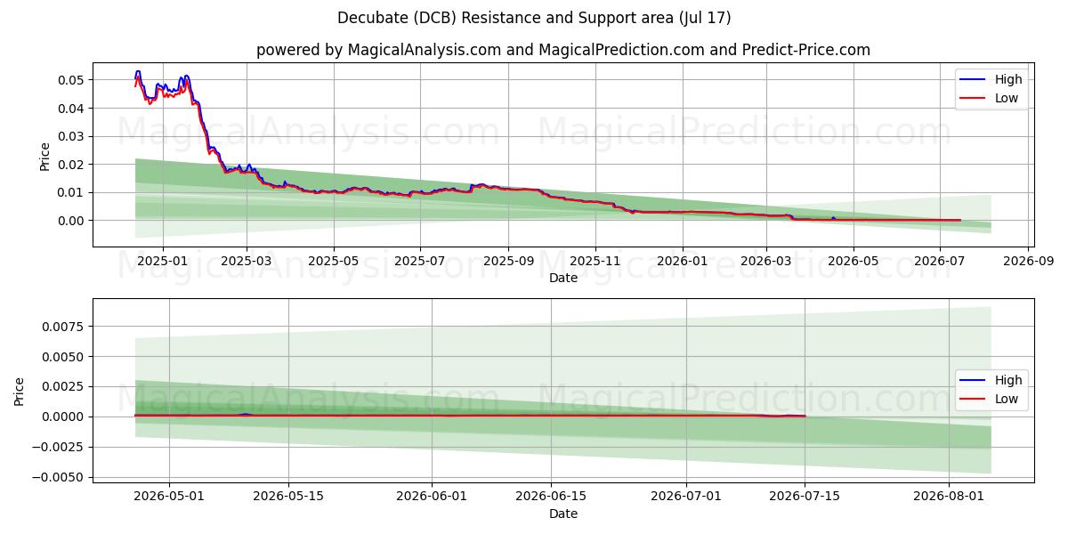Click the '−0.0025' y-axis tick label
Viewport: 1068px width, 534px height.
tap(60, 447)
